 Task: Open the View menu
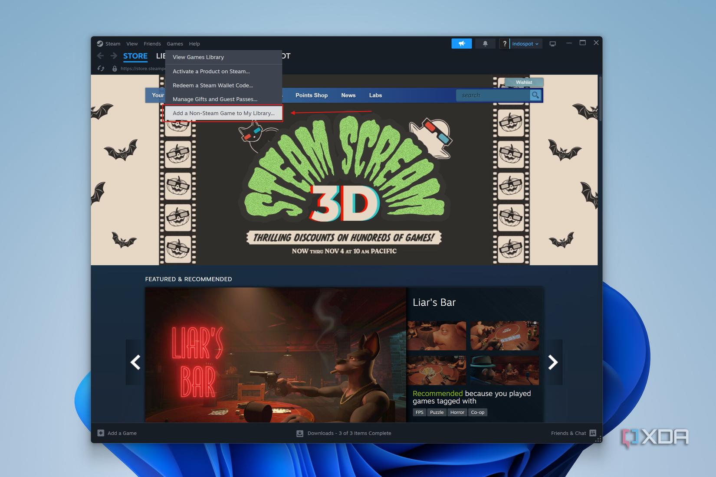[x=132, y=44]
